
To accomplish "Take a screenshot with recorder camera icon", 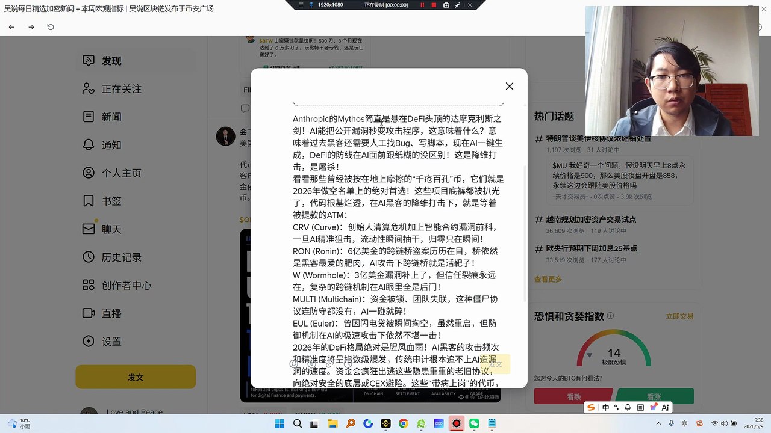I will pyautogui.click(x=446, y=5).
